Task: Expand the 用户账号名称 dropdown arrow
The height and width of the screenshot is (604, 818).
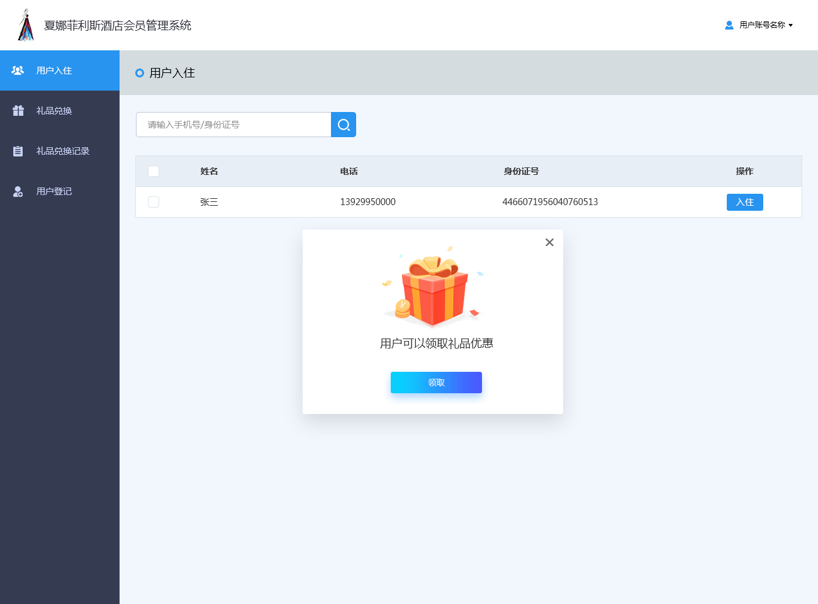Action: point(790,25)
